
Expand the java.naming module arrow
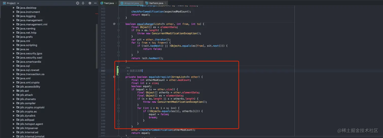14,29
